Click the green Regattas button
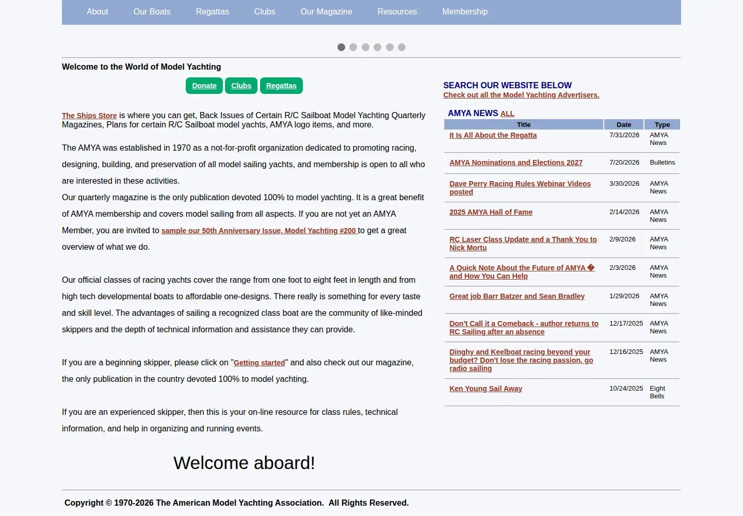Screen dimensions: 743x516 click(281, 86)
